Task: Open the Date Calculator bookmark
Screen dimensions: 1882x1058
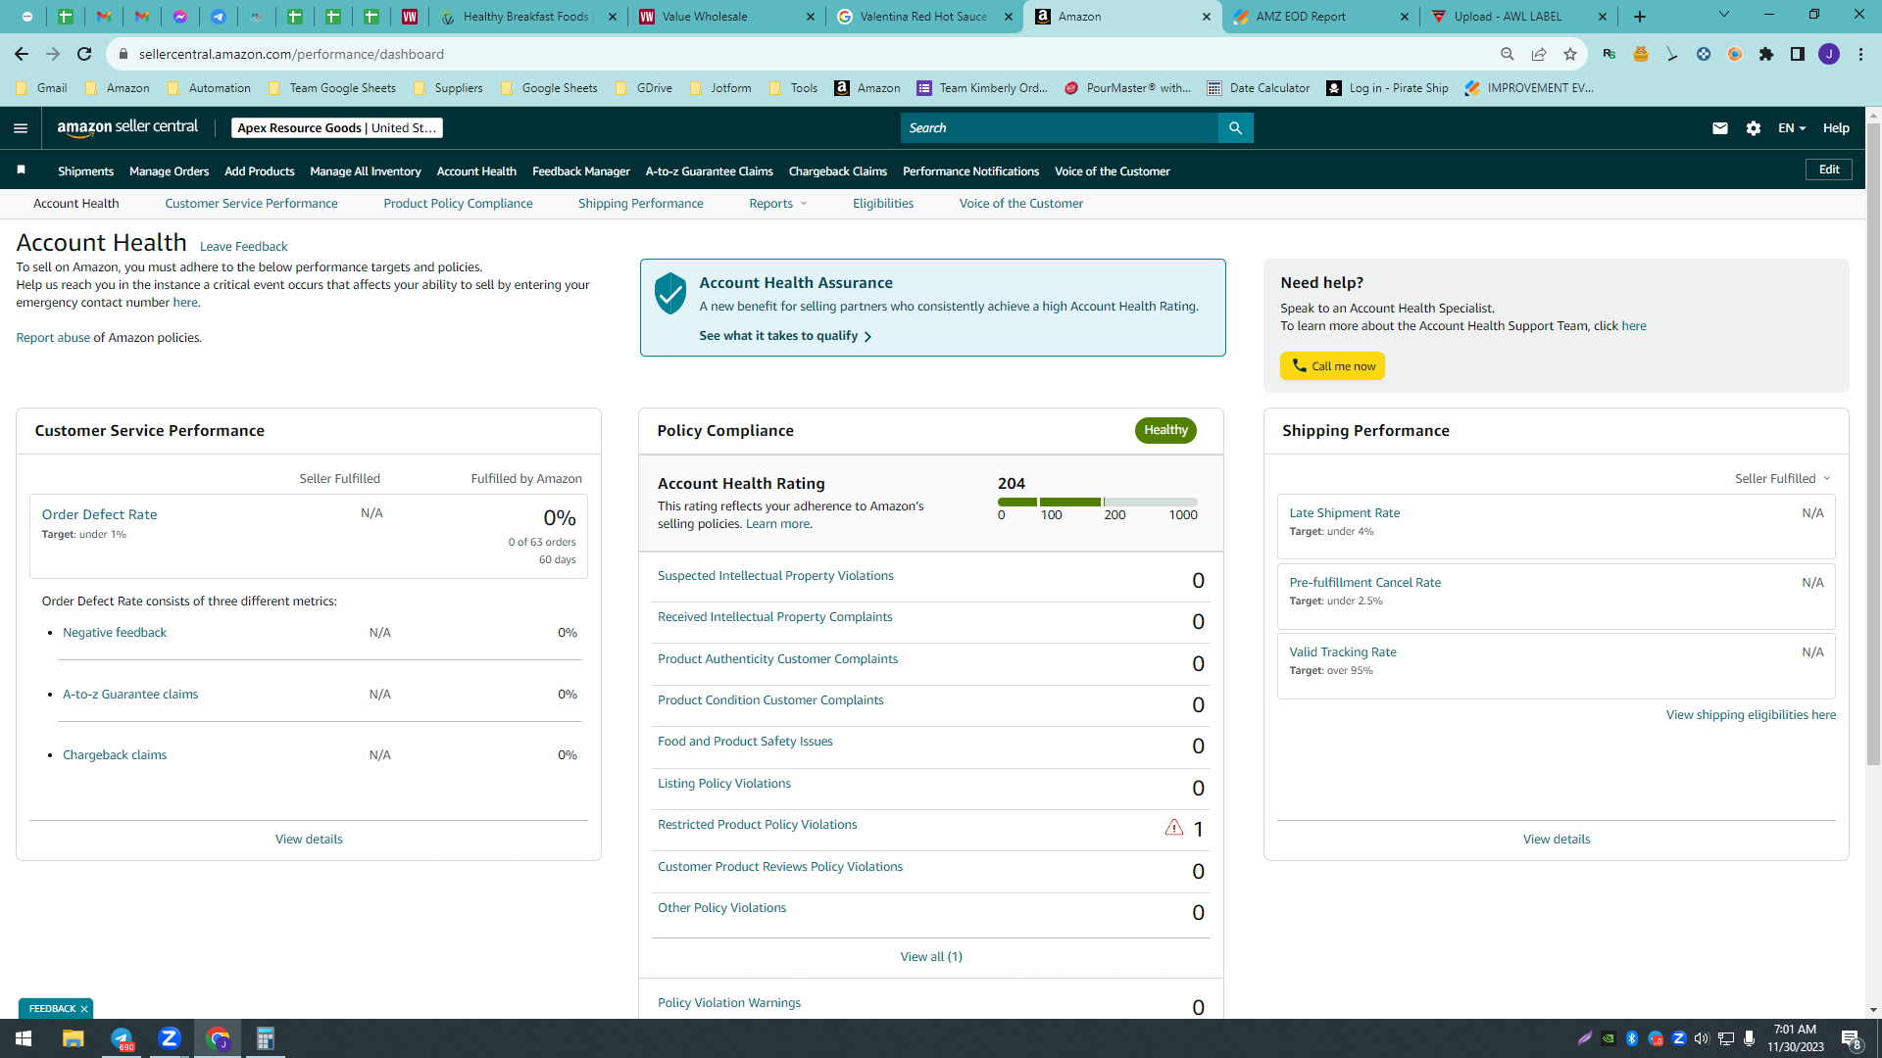Action: pyautogui.click(x=1259, y=88)
